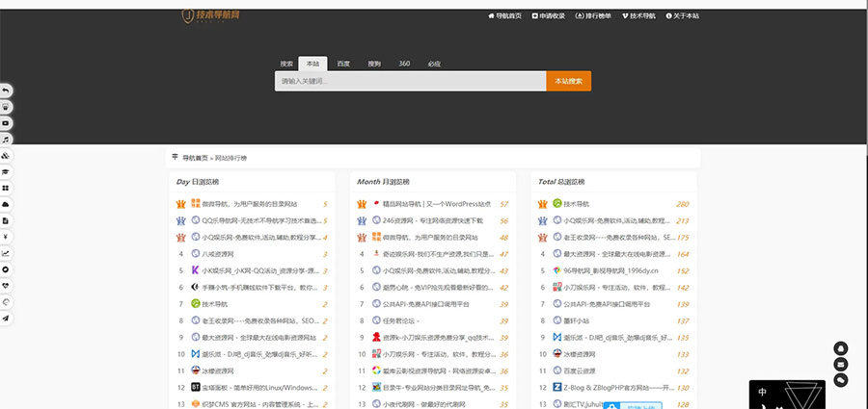868x409 pixels.
Task: Open the music note sidebar icon
Action: (6, 140)
